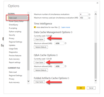The height and width of the screenshot is (97, 104).
Task: Toggle Auto date/time for new files checkbox
Action: coord(35,27)
